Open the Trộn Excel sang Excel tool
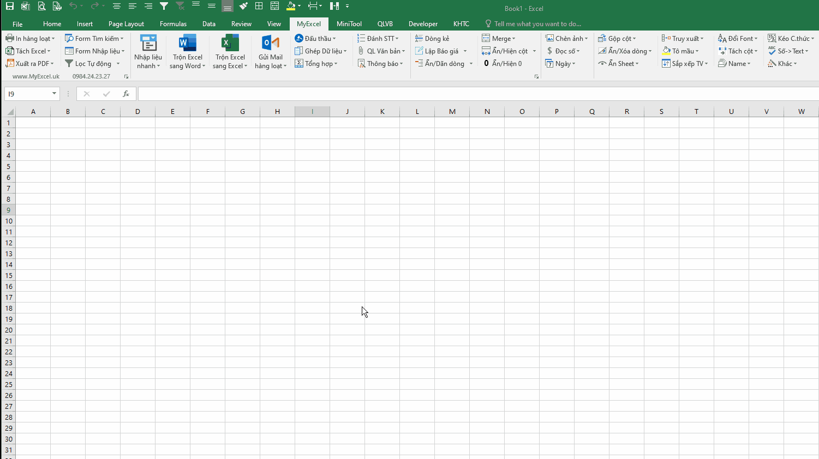The height and width of the screenshot is (459, 819). point(229,51)
